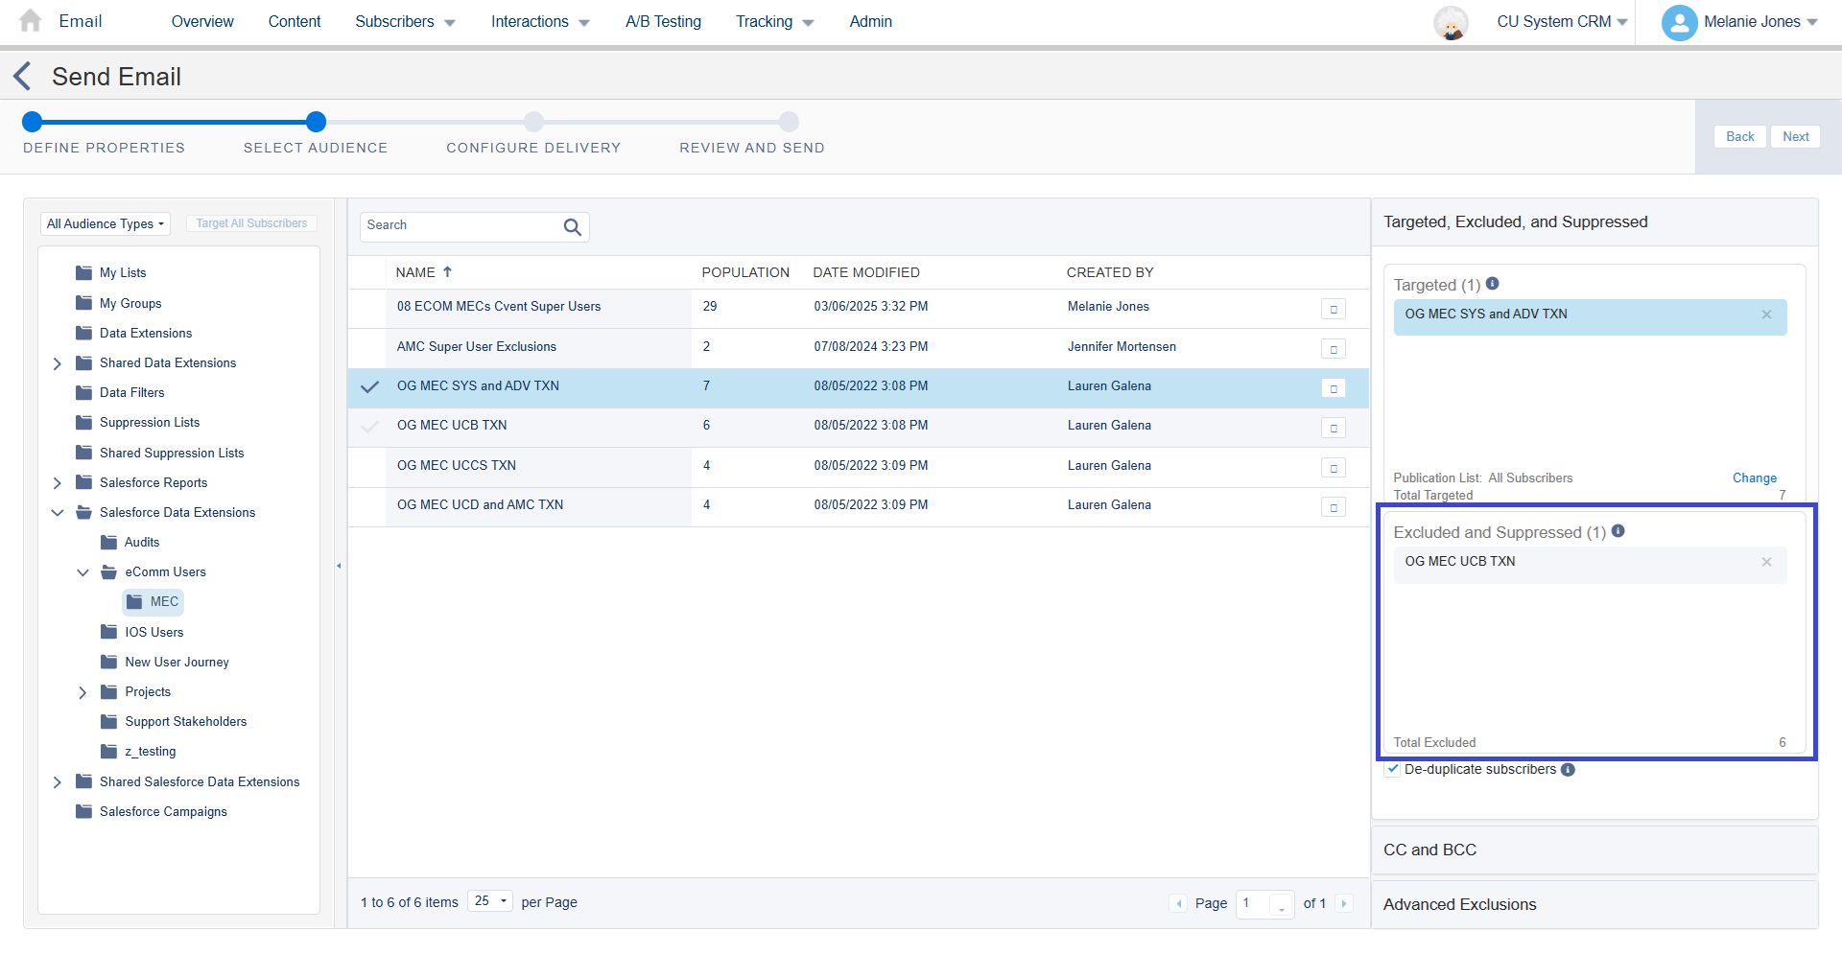Collapse the left folder panel using splitter arrow
This screenshot has height=955, width=1842.
click(x=339, y=567)
